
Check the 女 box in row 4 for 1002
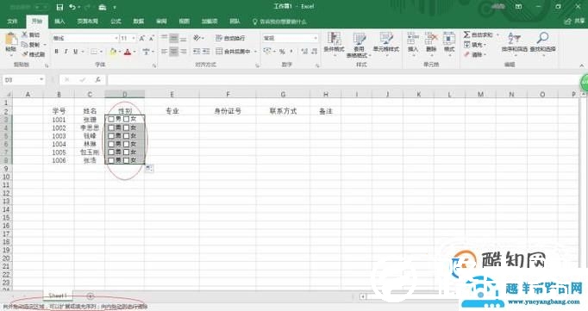(127, 128)
